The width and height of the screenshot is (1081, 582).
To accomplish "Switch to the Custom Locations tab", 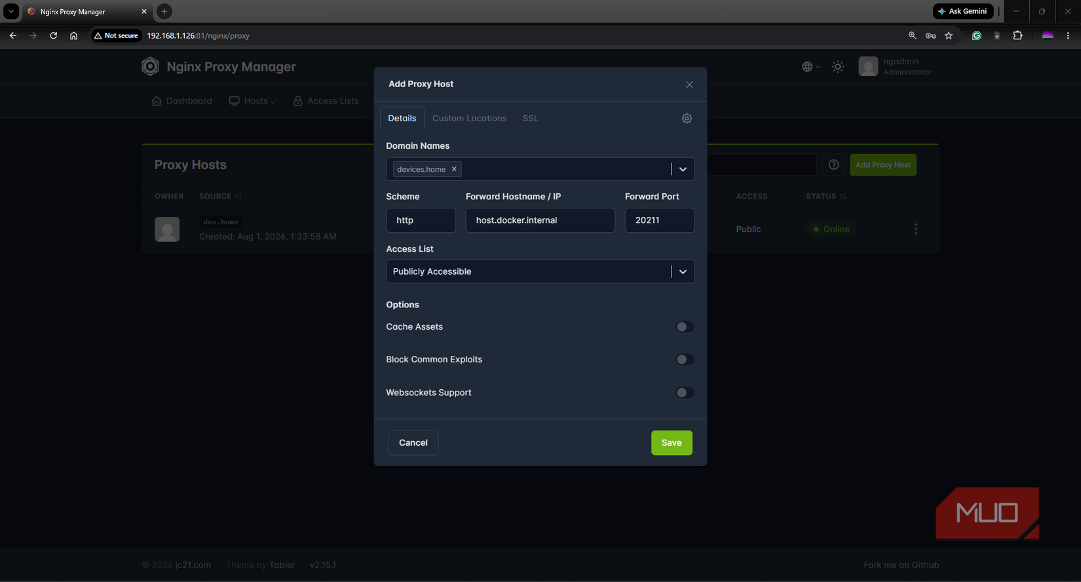I will tap(469, 119).
